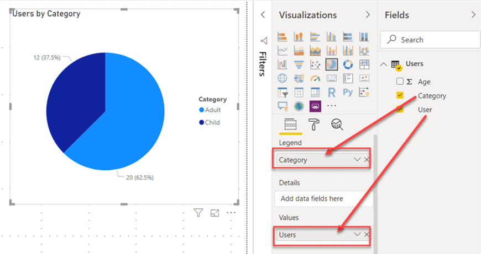
Task: Click Details well 'Add data fields here'
Action: [x=323, y=199]
